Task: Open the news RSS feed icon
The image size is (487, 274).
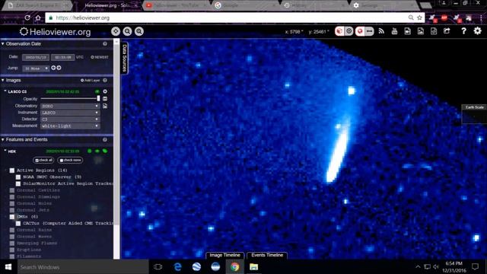Action: (x=381, y=31)
